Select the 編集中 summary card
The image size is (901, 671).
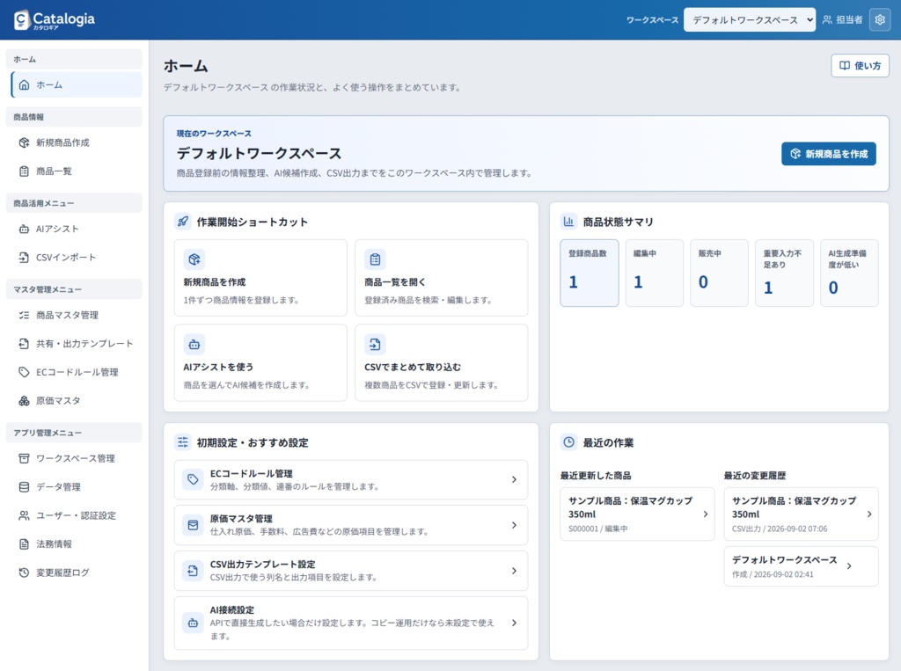655,273
